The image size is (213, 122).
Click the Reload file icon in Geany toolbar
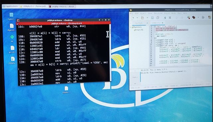[x=165, y=18]
